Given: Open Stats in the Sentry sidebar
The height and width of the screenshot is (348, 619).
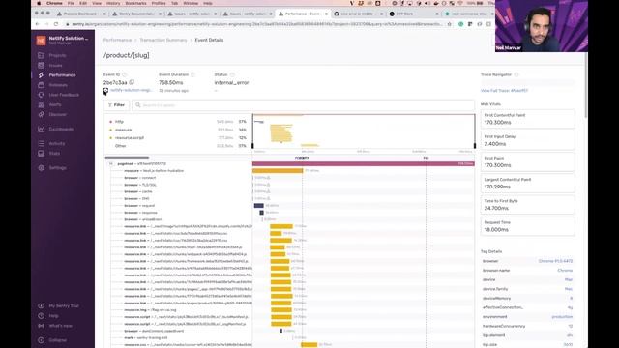Looking at the screenshot, I should 54,154.
